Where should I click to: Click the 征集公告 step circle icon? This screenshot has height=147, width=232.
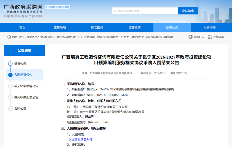10,64
